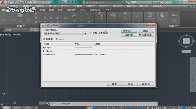This screenshot has width=196, height=109.
Task: Open the 视图(V) menu
Action: coord(40,6)
